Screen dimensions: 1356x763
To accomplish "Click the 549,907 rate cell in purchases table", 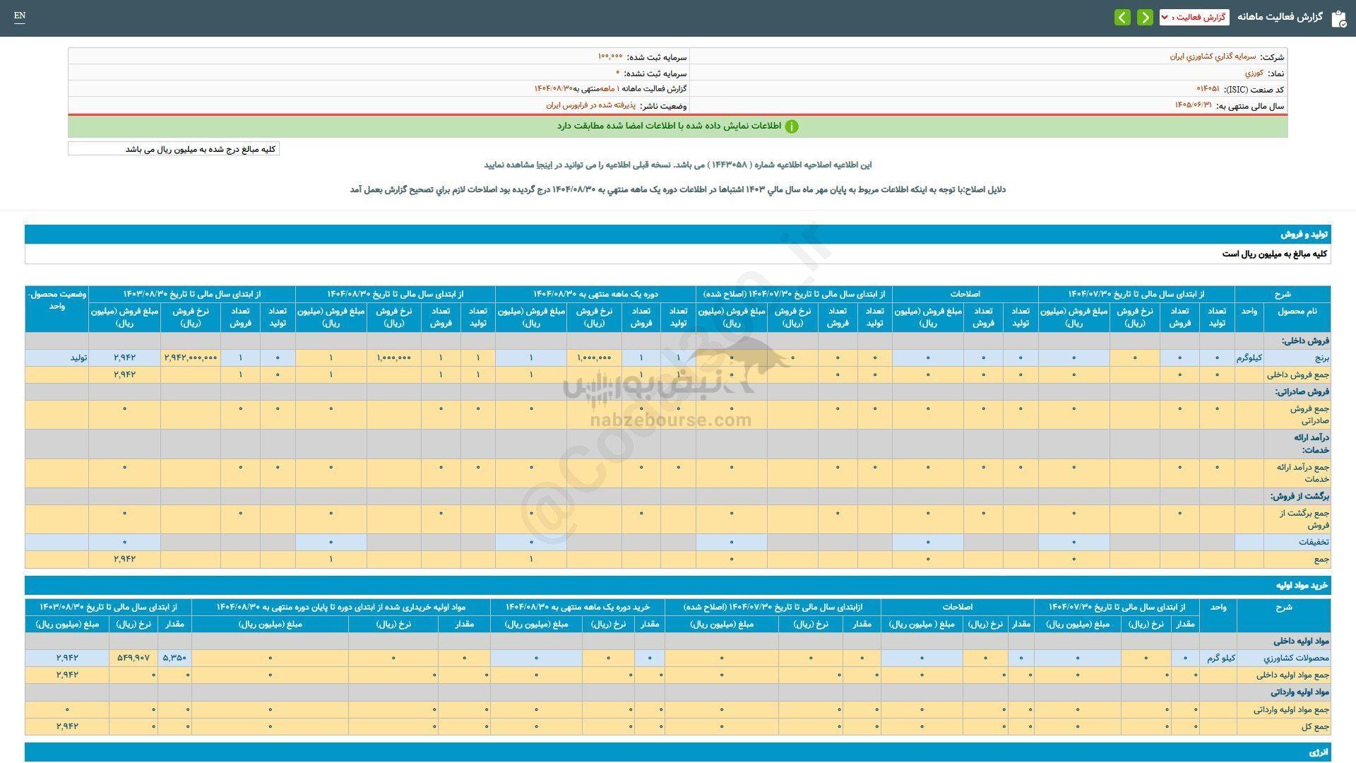I will click(133, 658).
